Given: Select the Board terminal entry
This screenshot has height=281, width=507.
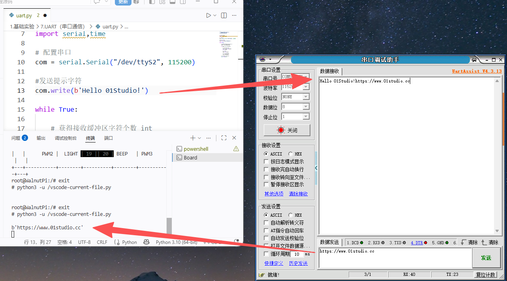Looking at the screenshot, I should pos(207,157).
